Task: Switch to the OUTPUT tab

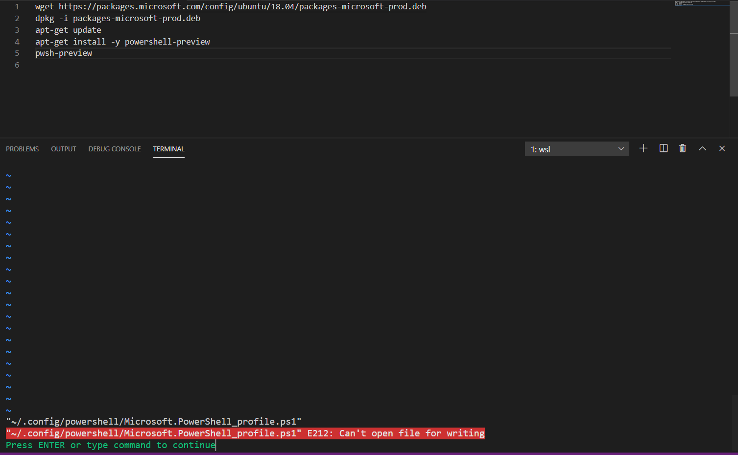Action: coord(63,149)
